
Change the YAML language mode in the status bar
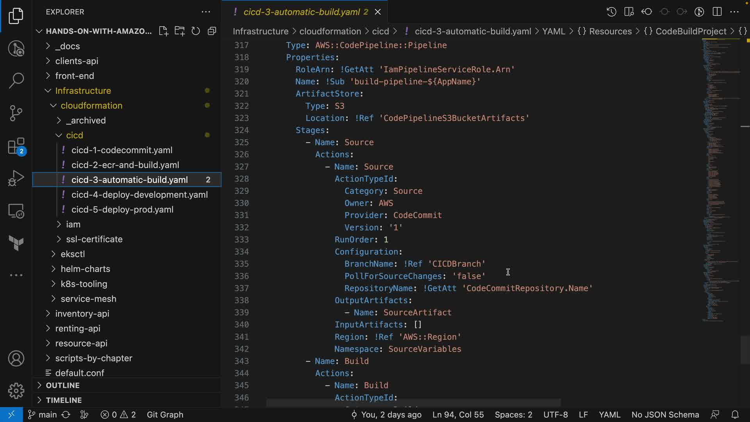[x=609, y=415]
